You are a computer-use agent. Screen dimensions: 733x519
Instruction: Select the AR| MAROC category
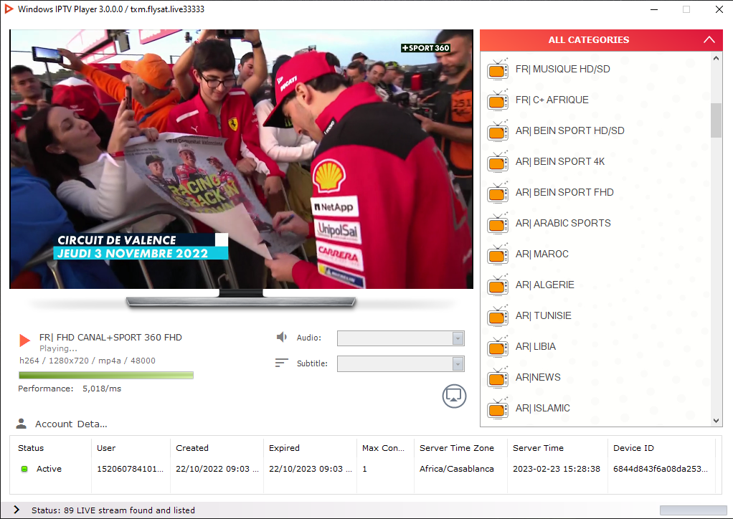(542, 254)
